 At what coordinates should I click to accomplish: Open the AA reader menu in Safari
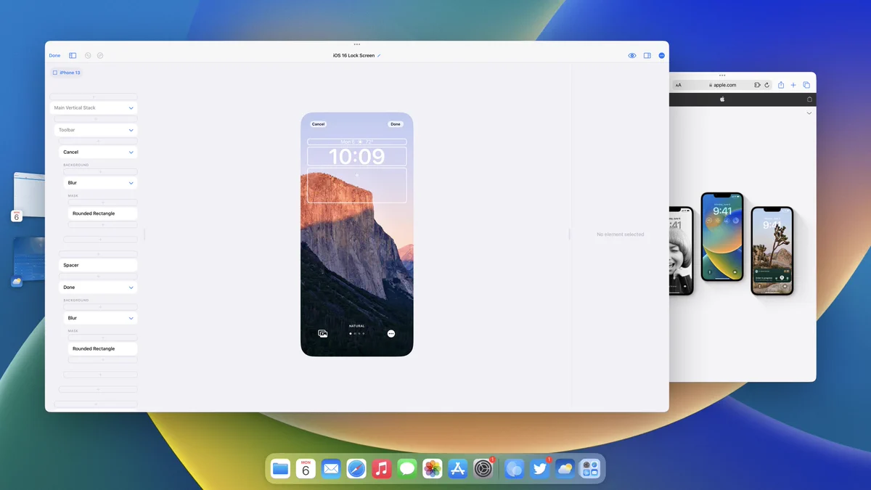(x=679, y=85)
